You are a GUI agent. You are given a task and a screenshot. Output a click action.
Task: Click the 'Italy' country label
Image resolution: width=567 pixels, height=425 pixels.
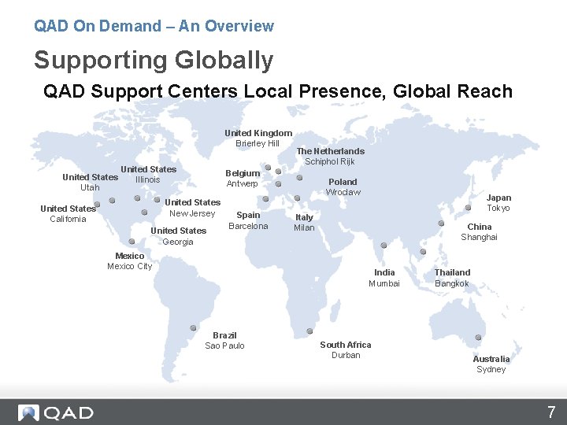304,217
